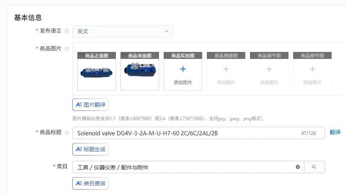Click the image ratio hint text 图片横纵比例支持1:1

click(x=168, y=119)
